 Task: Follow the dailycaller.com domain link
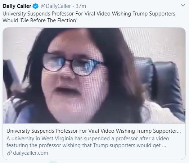point(31,153)
